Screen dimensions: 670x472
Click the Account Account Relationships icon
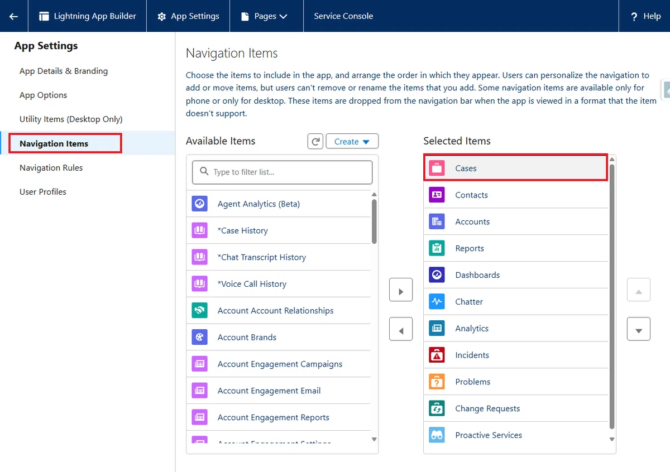click(200, 311)
